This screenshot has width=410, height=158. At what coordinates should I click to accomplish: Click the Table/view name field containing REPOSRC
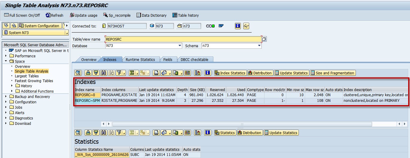tap(183, 39)
